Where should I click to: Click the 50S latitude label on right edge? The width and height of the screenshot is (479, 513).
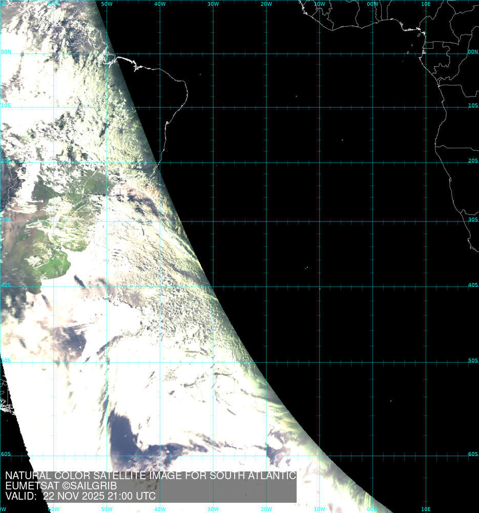coord(473,361)
